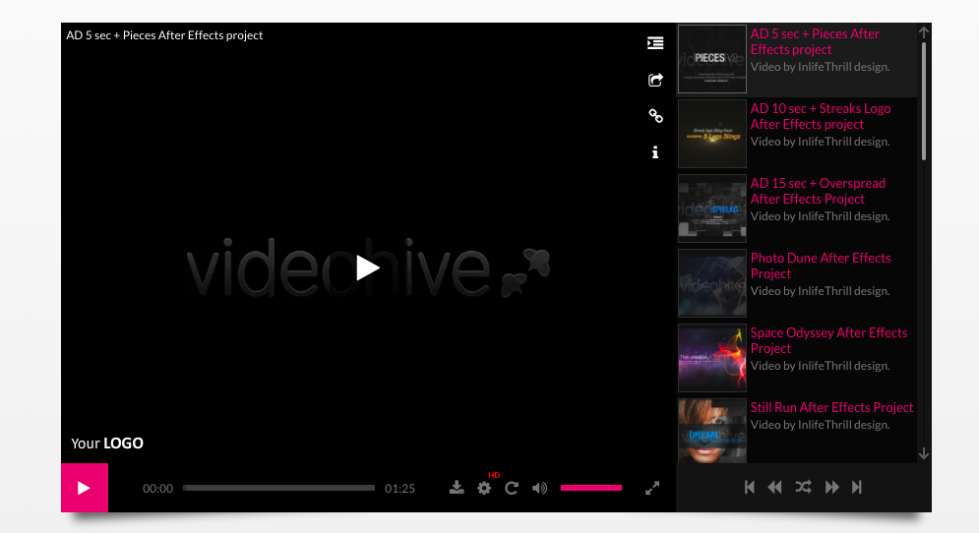Viewport: 979px width, 533px height.
Task: Download the video via download icon
Action: pos(457,488)
